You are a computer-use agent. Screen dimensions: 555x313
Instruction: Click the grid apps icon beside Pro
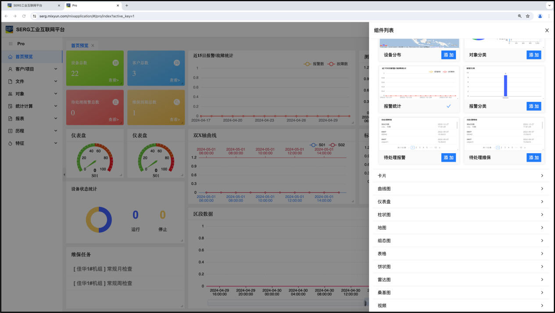(x=11, y=44)
